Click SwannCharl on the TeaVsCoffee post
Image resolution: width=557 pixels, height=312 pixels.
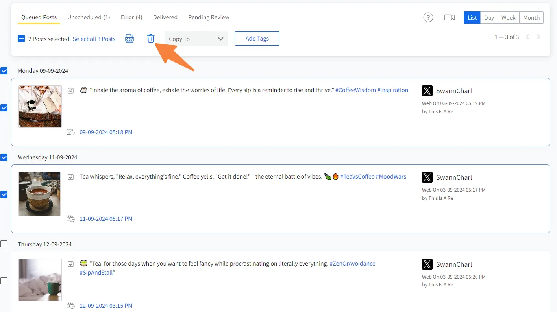pyautogui.click(x=454, y=177)
